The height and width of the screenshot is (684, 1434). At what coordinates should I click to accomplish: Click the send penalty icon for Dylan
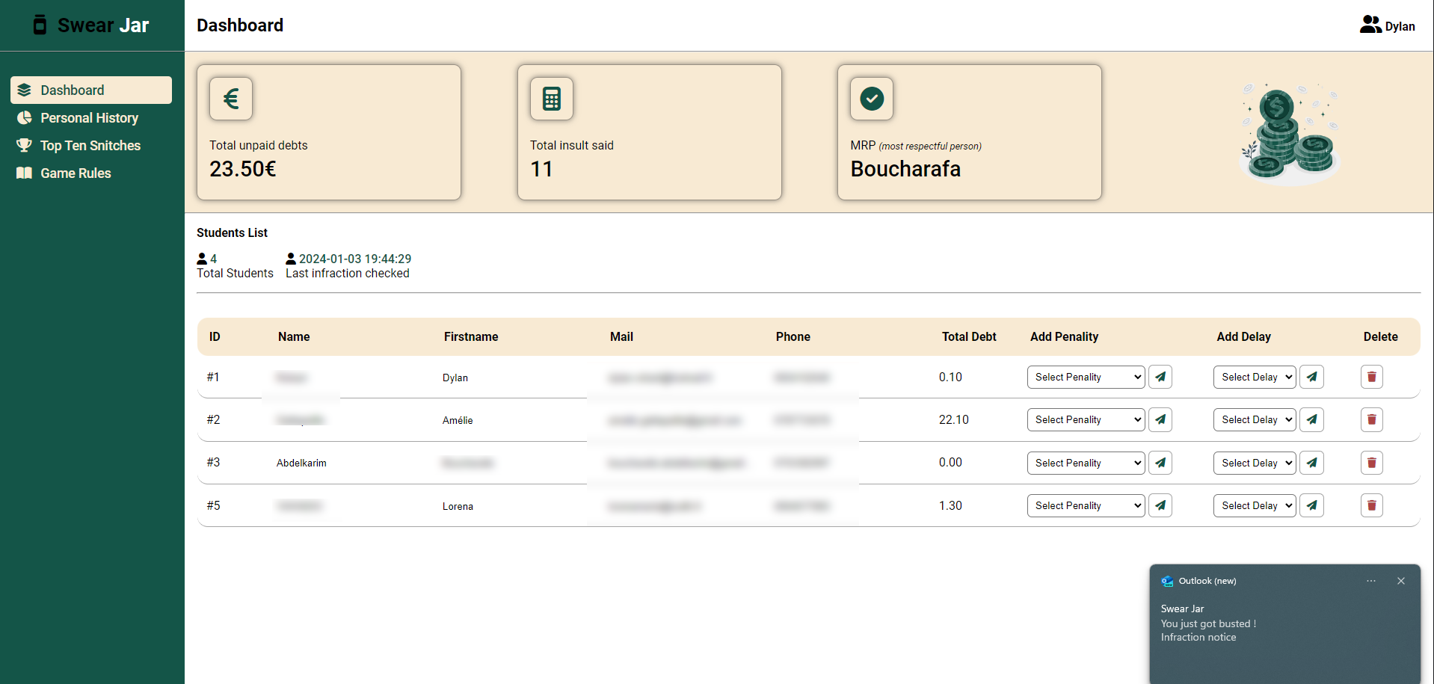pos(1160,377)
